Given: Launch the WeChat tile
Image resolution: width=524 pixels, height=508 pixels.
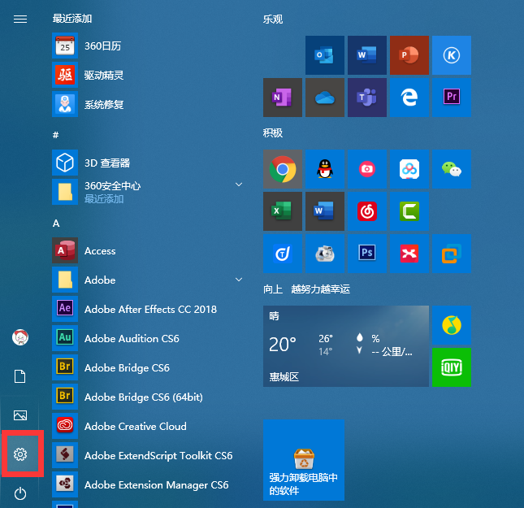Looking at the screenshot, I should [x=451, y=169].
